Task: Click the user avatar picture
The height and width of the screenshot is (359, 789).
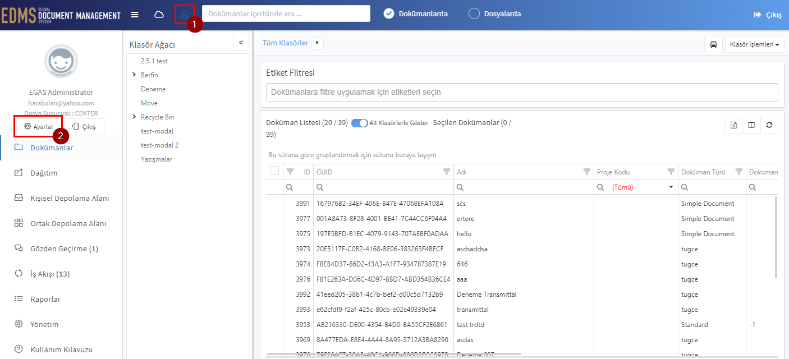Action: click(61, 61)
